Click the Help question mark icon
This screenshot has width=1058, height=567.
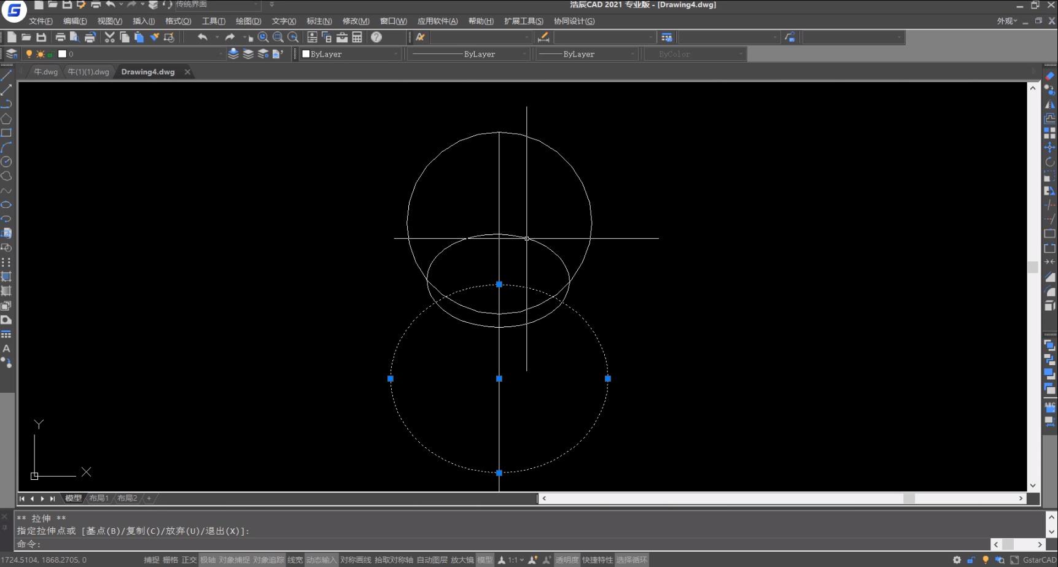coord(376,37)
